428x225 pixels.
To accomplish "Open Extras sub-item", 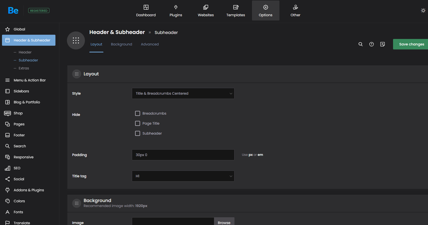I will pos(24,68).
